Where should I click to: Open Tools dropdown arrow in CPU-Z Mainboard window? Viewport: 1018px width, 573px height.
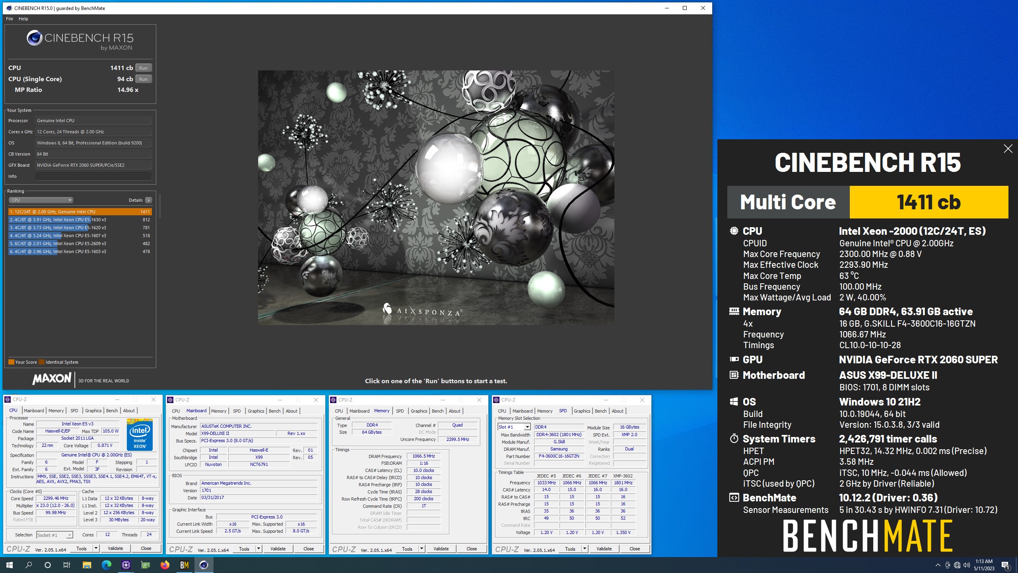click(x=258, y=549)
